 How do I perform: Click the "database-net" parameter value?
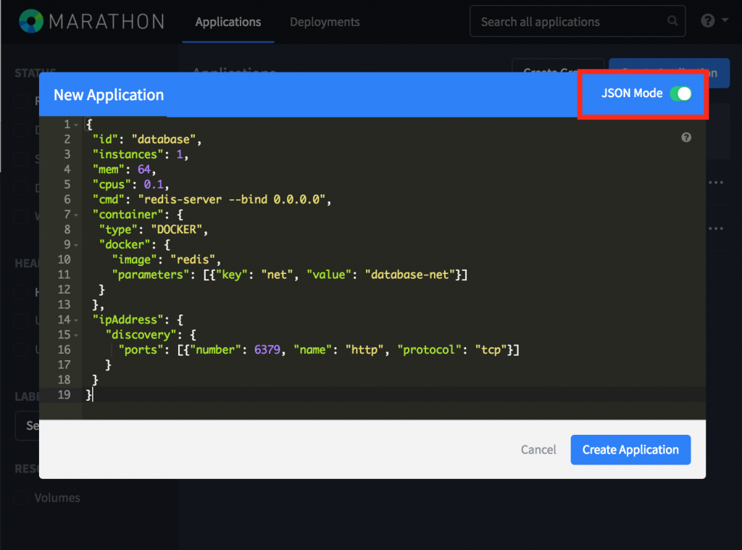click(x=410, y=275)
